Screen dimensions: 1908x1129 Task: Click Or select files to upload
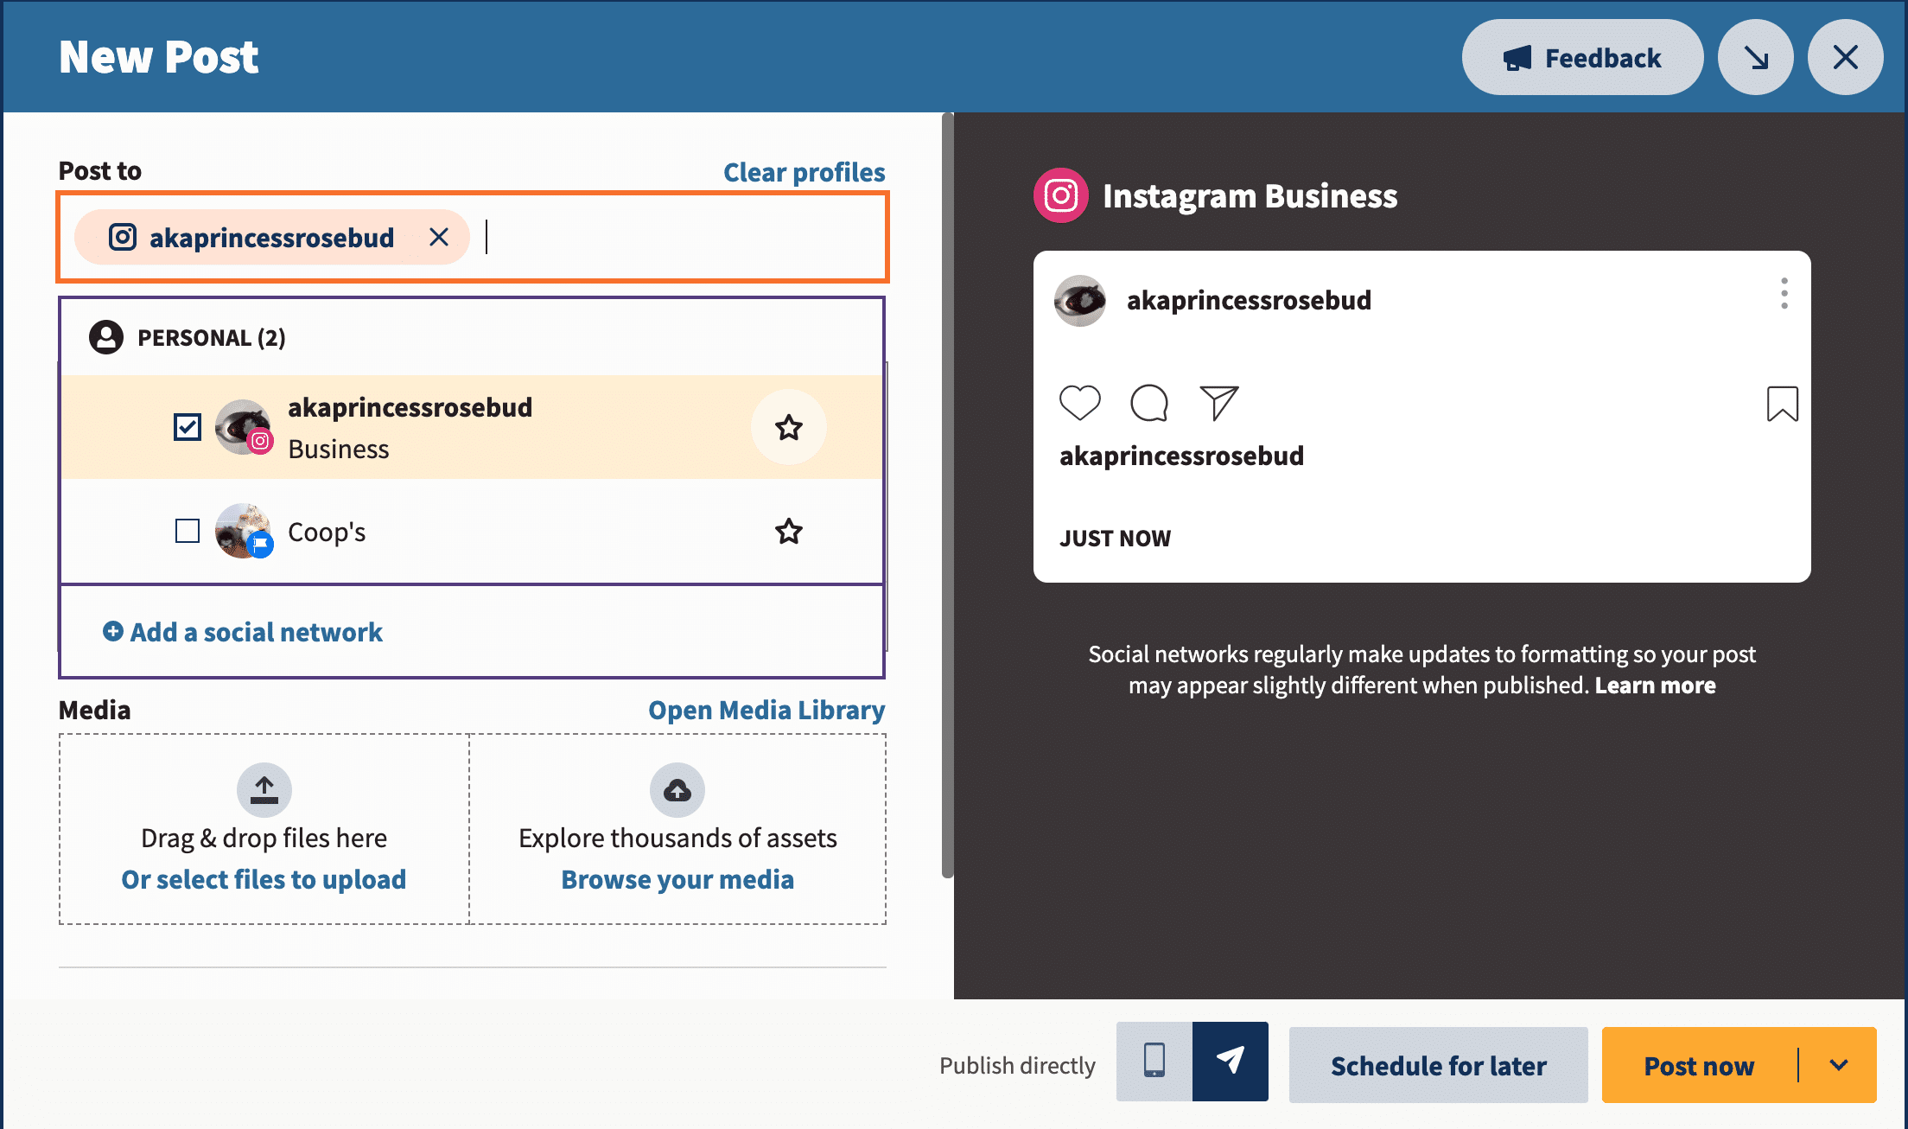[x=264, y=879]
